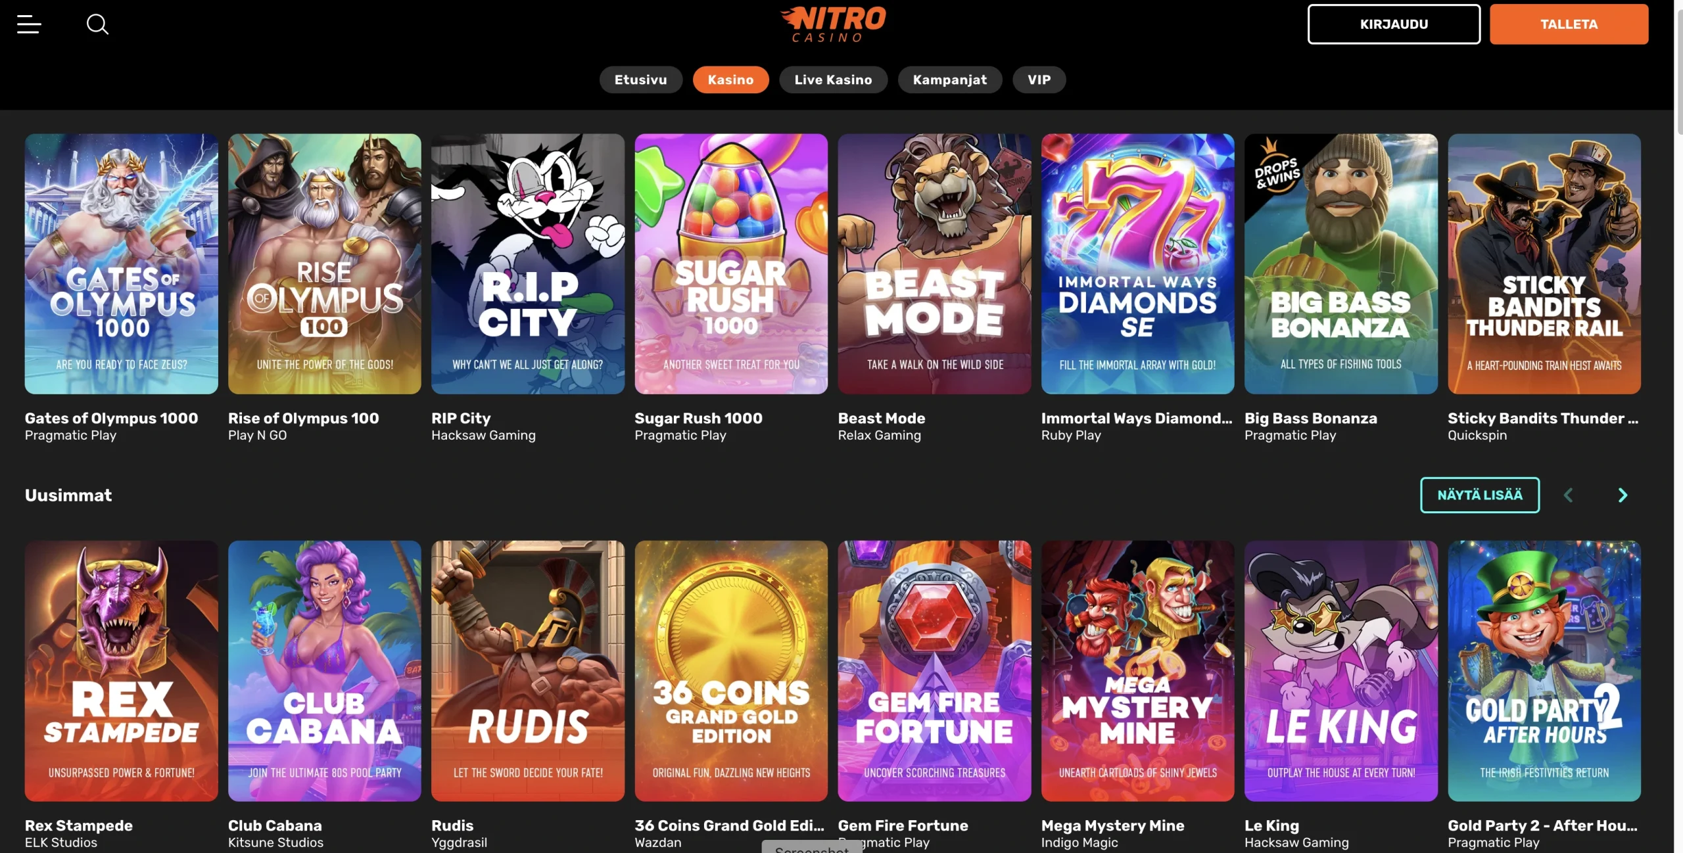Click the orange TALLETA button
This screenshot has height=853, width=1683.
pyautogui.click(x=1569, y=24)
